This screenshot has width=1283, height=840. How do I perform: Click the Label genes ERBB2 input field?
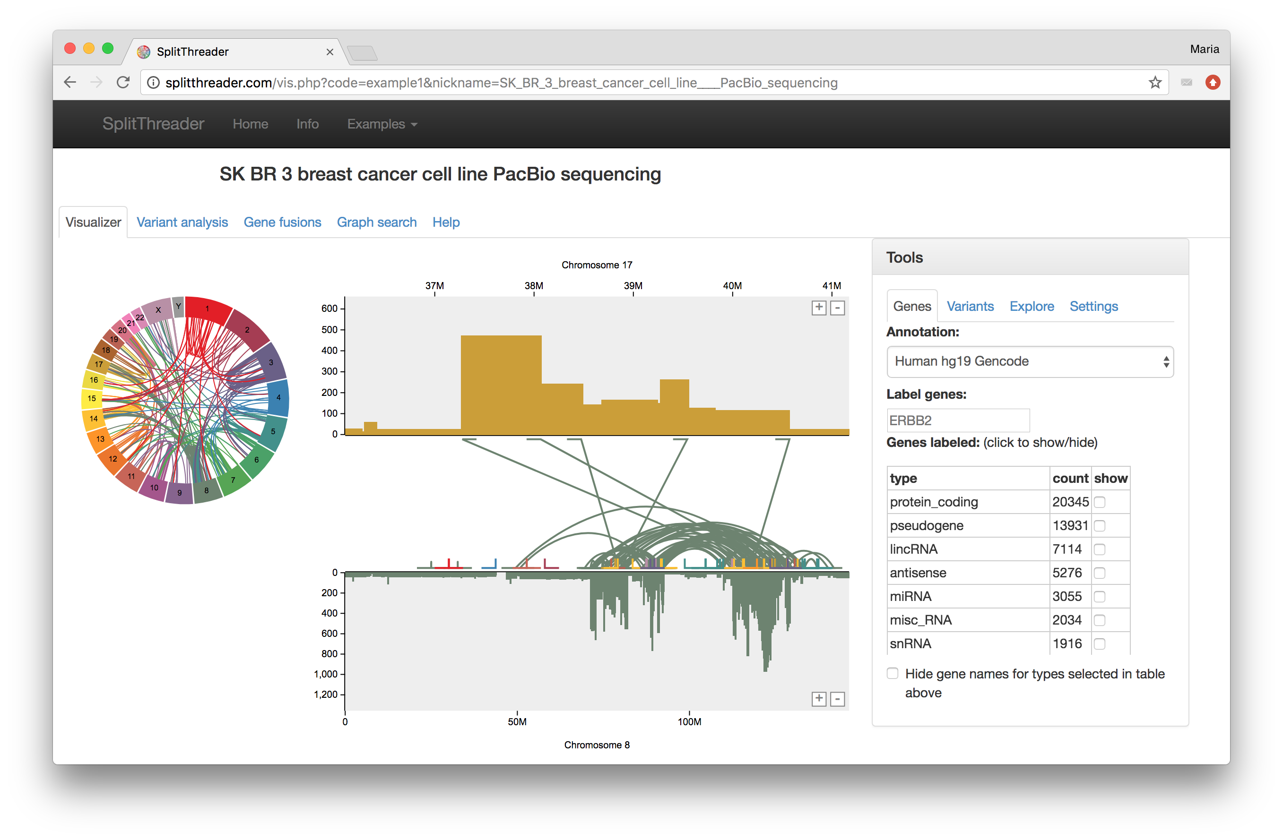coord(958,420)
